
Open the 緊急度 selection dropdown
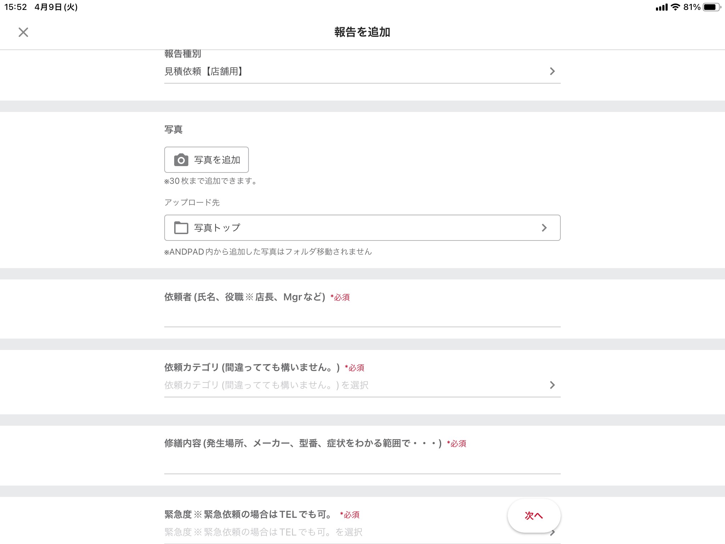(x=319, y=532)
